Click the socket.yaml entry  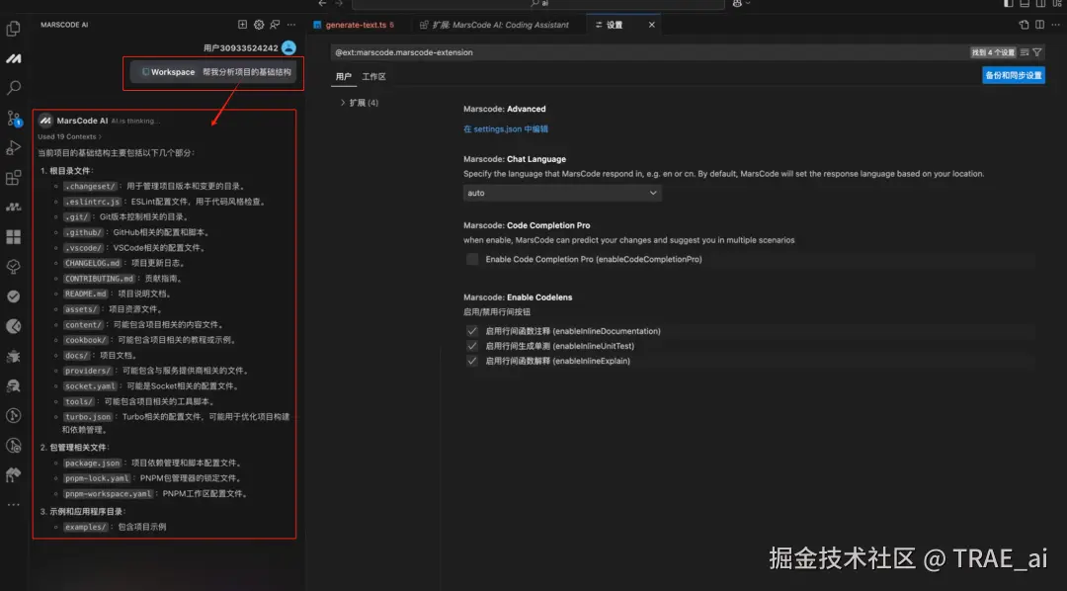click(x=90, y=386)
